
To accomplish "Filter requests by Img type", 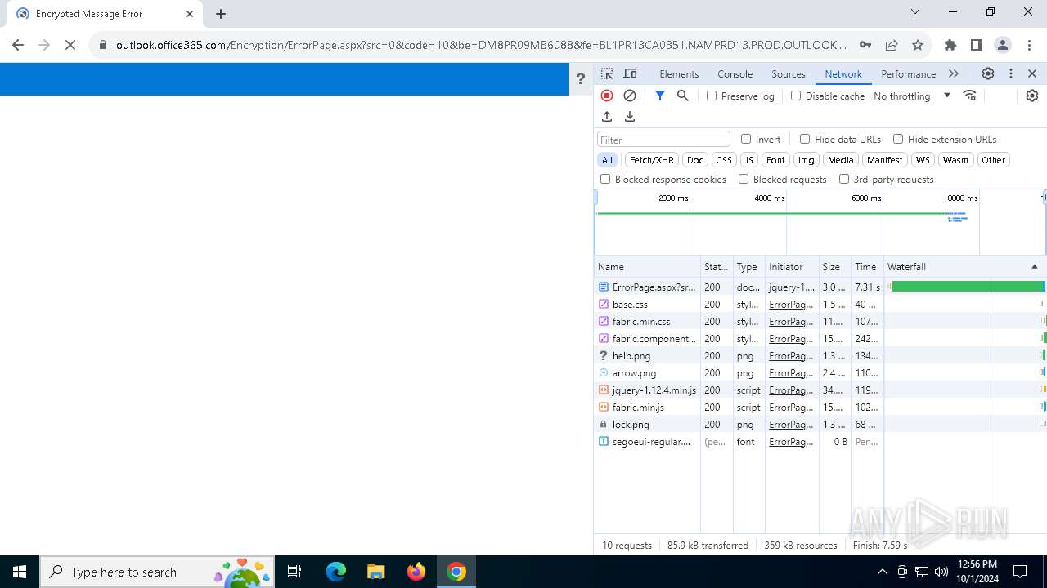I will pyautogui.click(x=807, y=160).
